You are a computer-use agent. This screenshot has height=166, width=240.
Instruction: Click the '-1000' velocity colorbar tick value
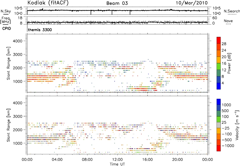[228, 146]
